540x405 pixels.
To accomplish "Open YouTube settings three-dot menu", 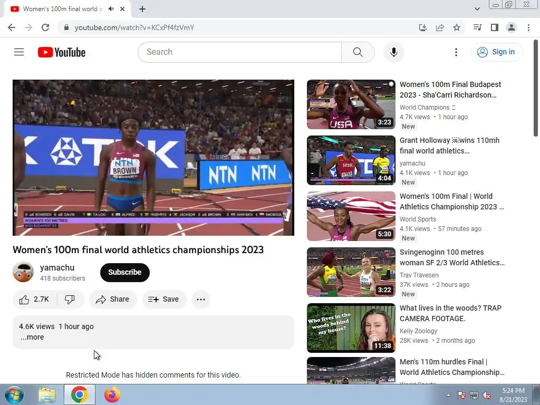I will [x=456, y=52].
